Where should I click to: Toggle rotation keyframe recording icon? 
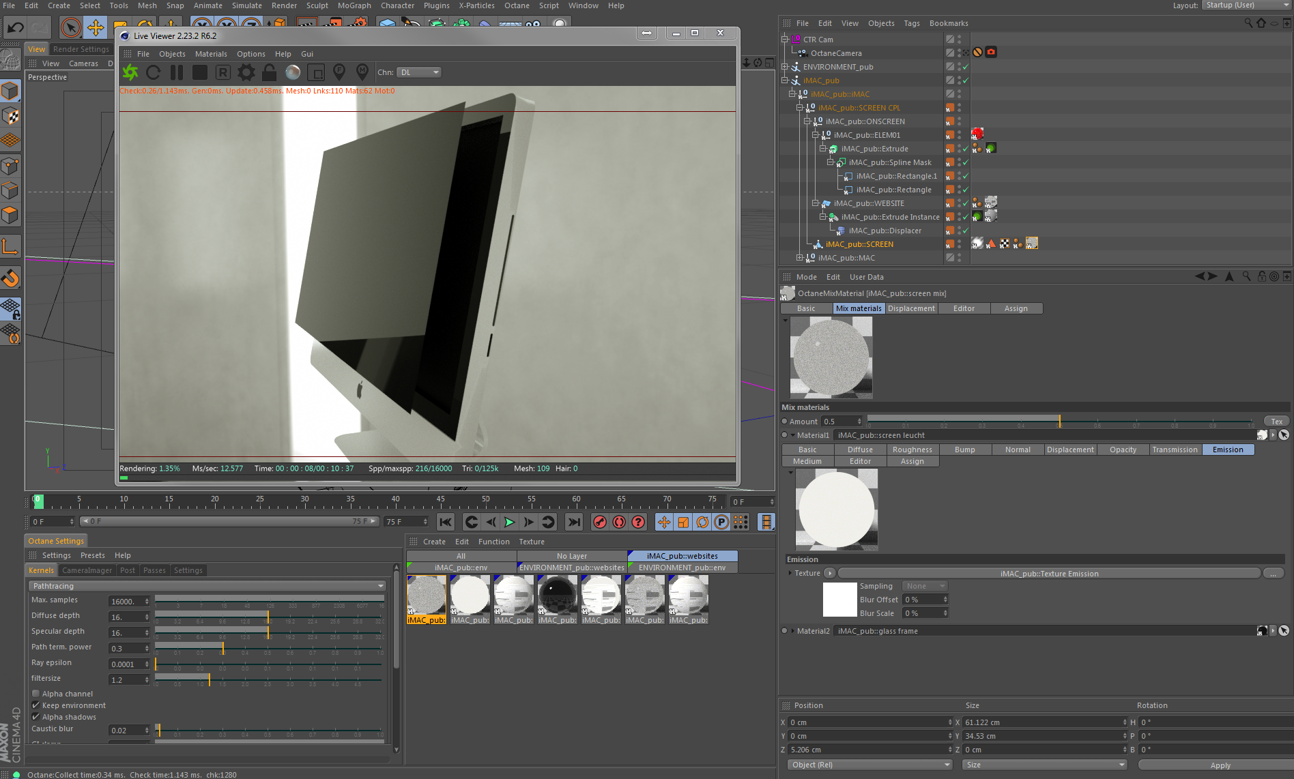point(702,523)
